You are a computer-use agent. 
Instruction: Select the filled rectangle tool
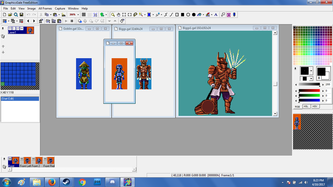point(182,15)
